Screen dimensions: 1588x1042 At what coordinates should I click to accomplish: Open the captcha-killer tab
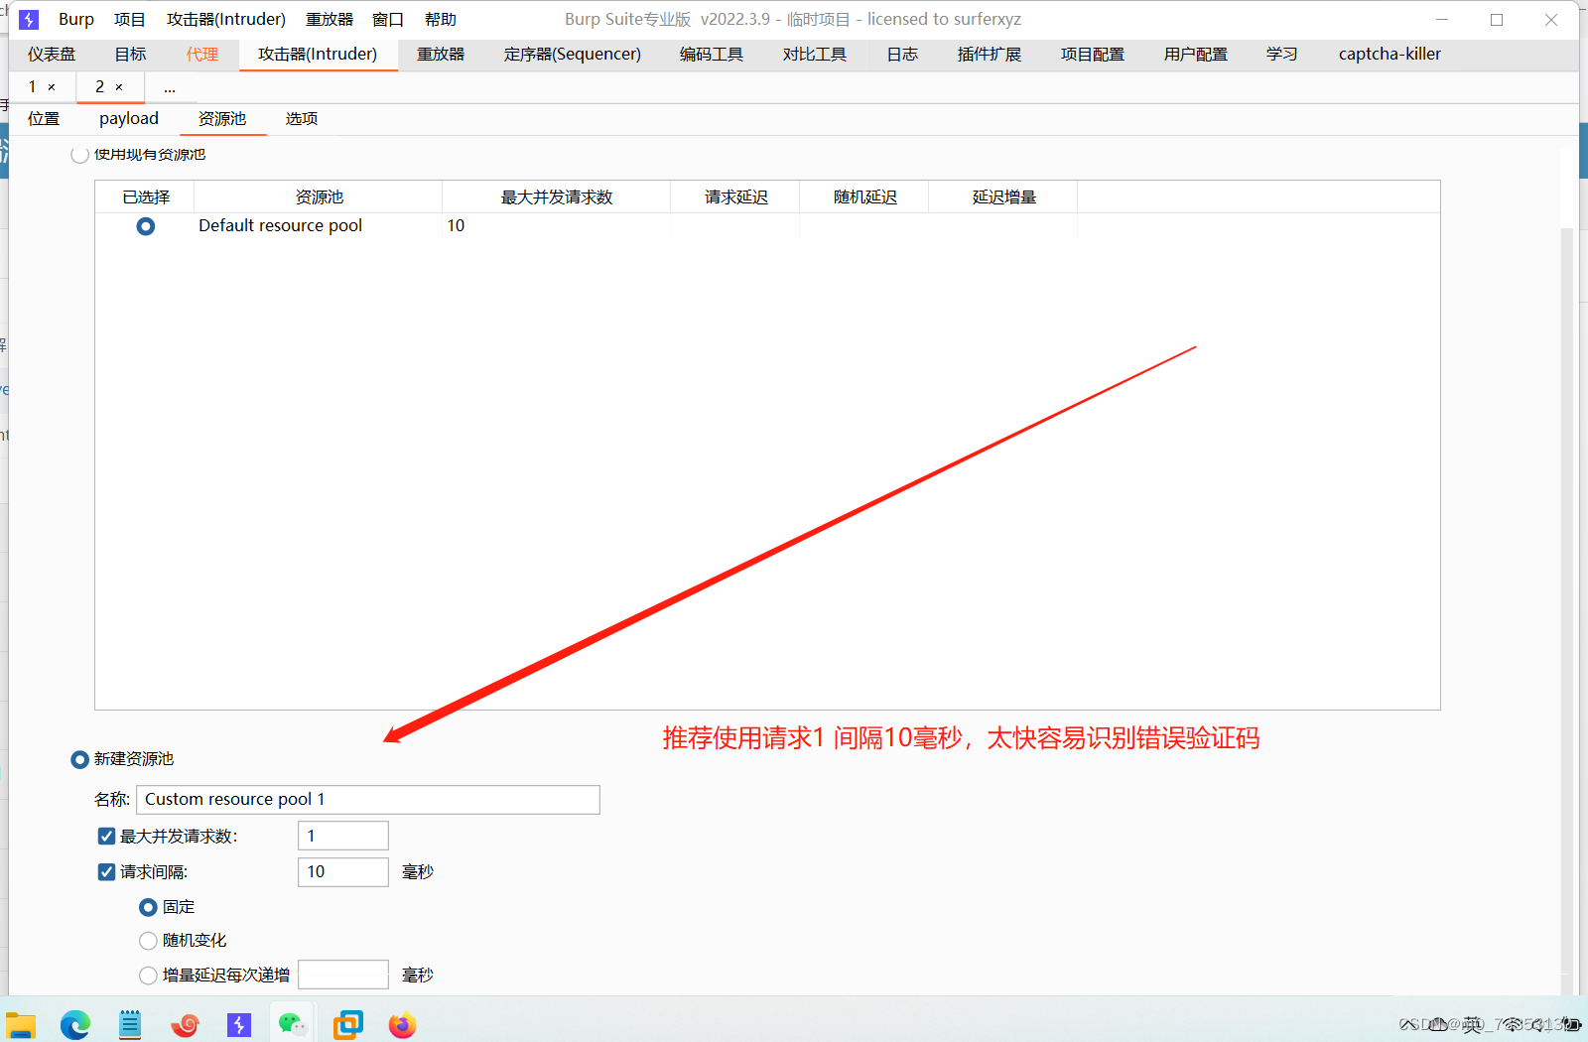click(1389, 55)
